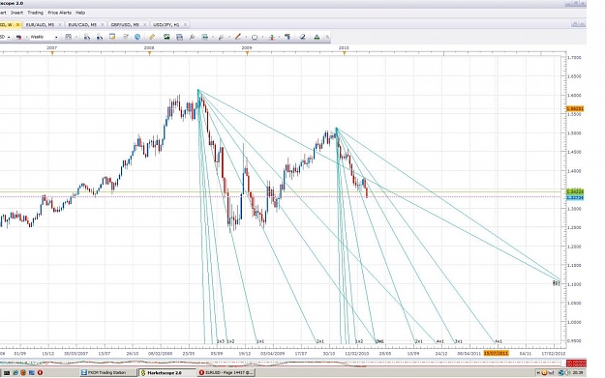Click the 03/04/2009 date on time axis
The height and width of the screenshot is (378, 605).
(x=272, y=353)
